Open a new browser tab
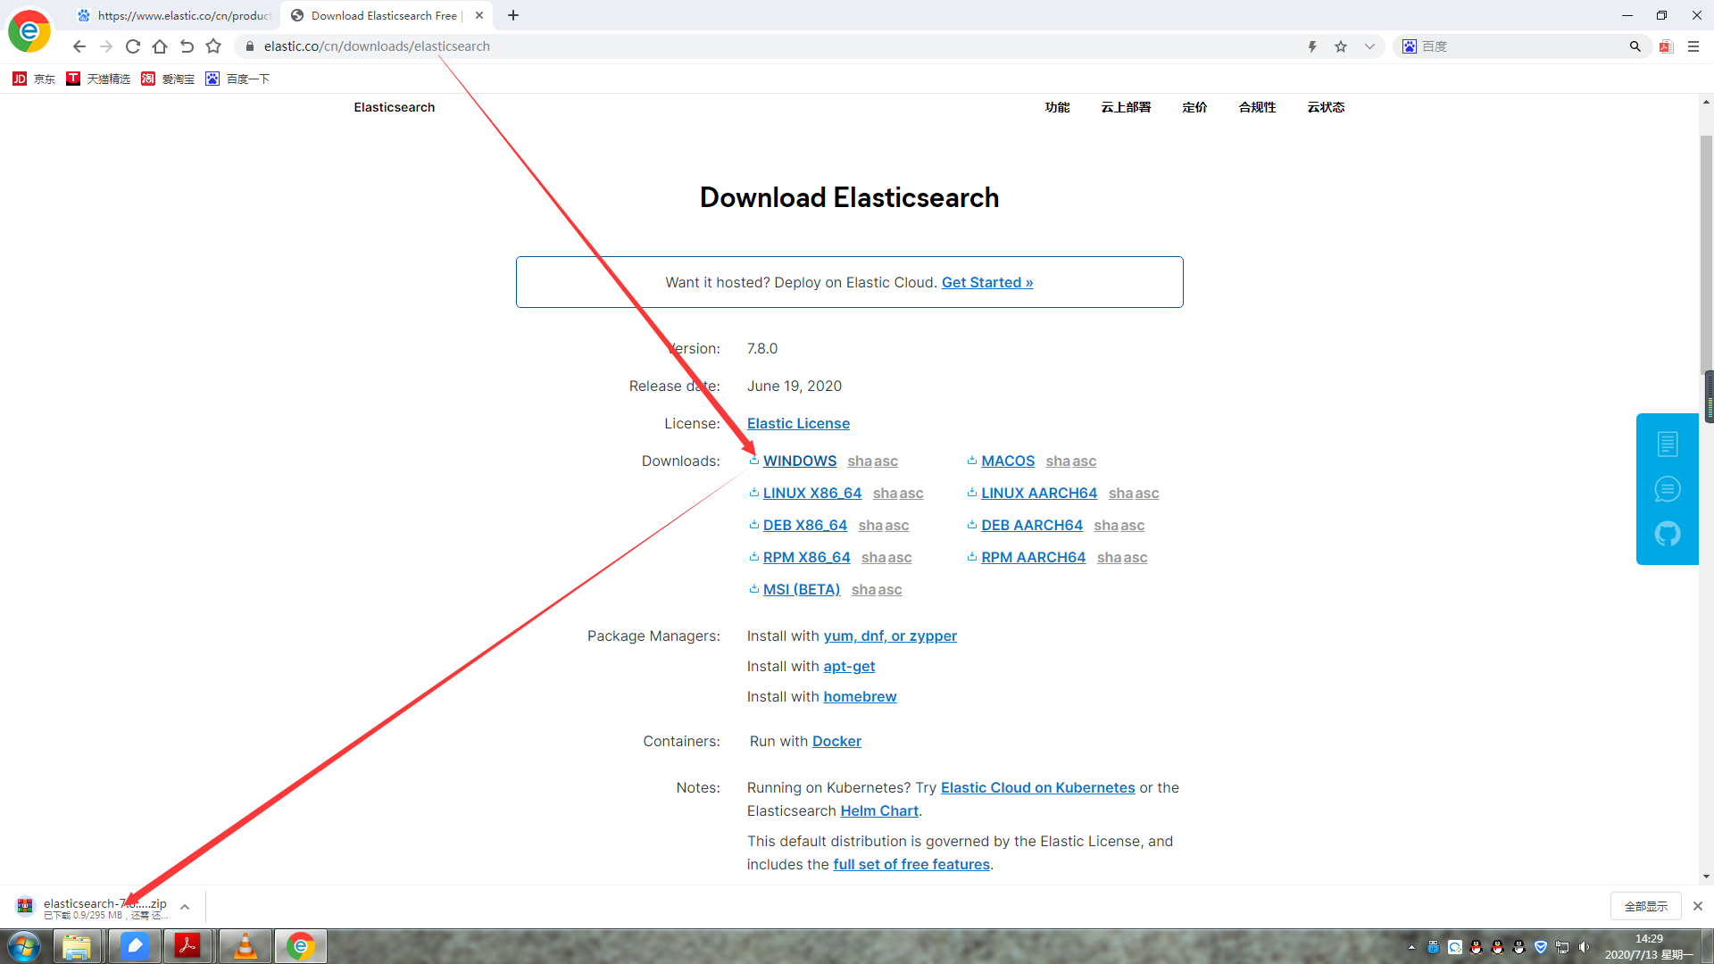The image size is (1714, 964). point(513,15)
